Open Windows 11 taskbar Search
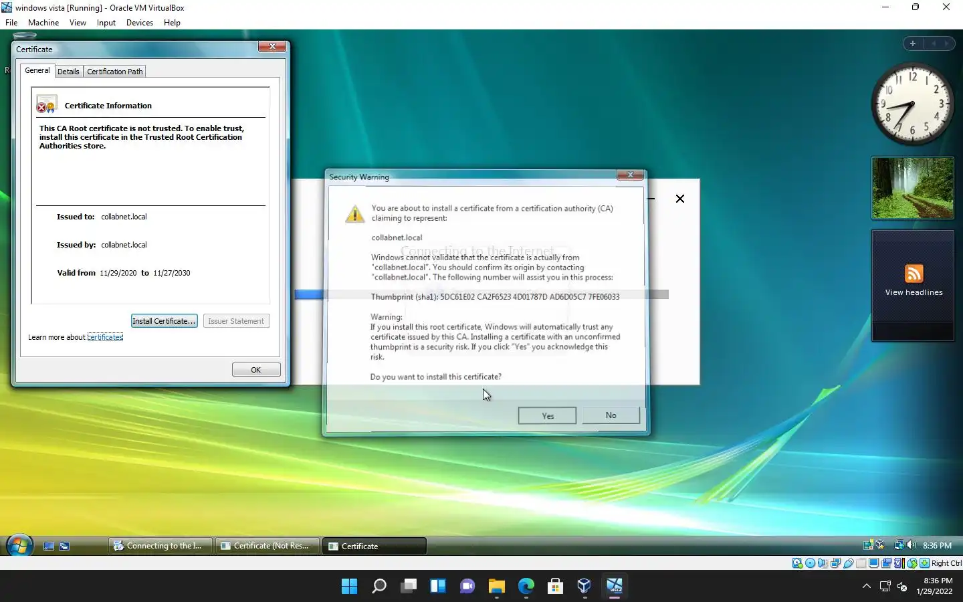 (379, 587)
